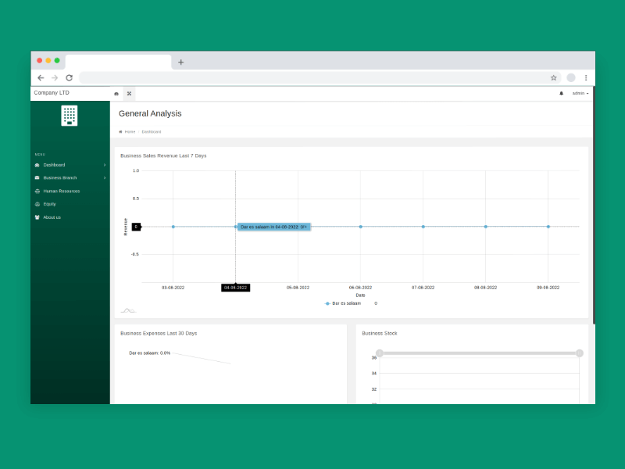The image size is (625, 469).
Task: Click the 09-08-2022 data point on the chart
Action: point(548,227)
